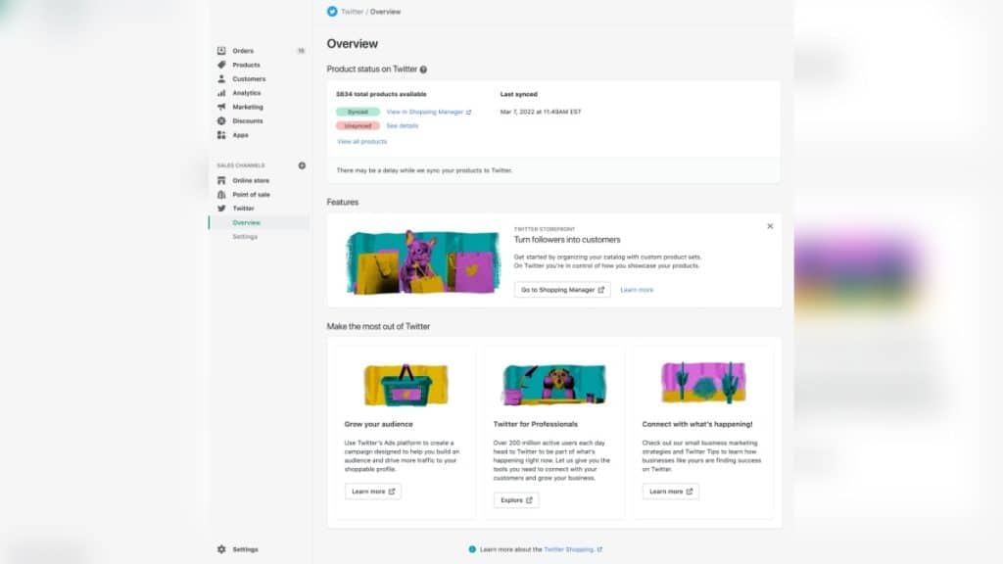Click the 'Twitter for Professionals' card title
Viewport: 1003px width, 564px height.
tap(536, 424)
